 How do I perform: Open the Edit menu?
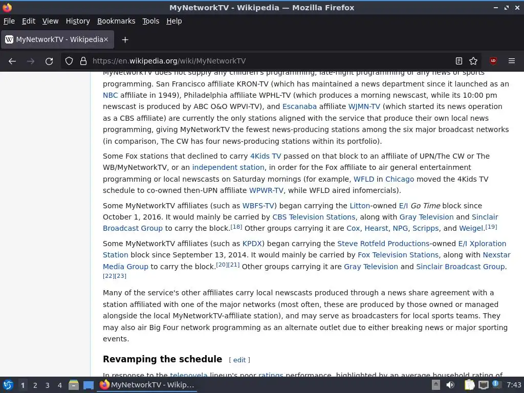pyautogui.click(x=29, y=21)
